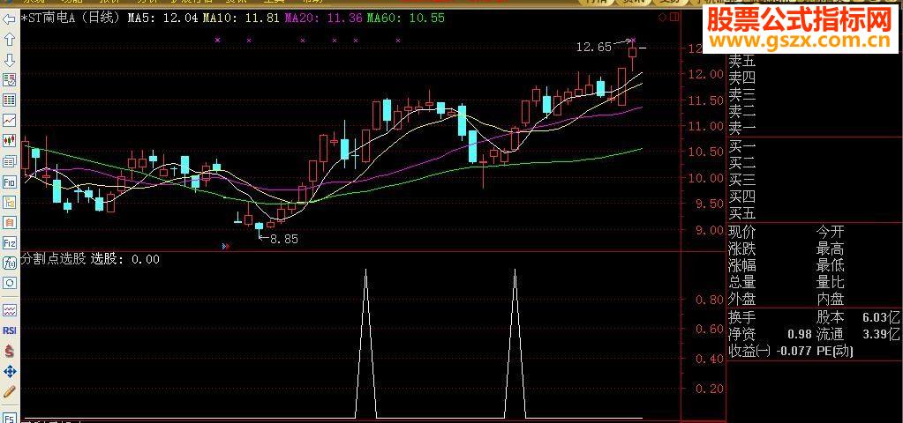Click the 12.65 high price annotation
The height and width of the screenshot is (423, 903).
pos(593,48)
